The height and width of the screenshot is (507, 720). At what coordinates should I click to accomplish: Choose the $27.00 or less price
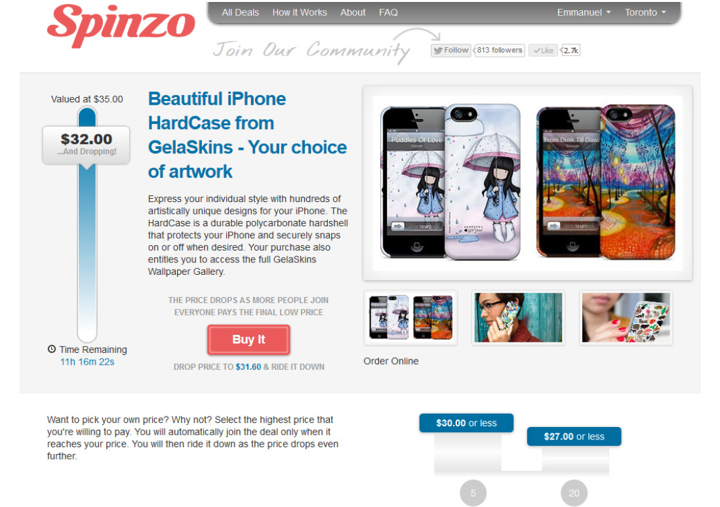click(574, 436)
